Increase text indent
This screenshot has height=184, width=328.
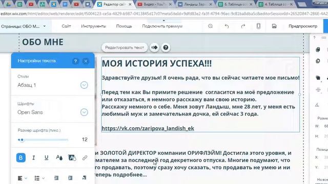[70, 178]
